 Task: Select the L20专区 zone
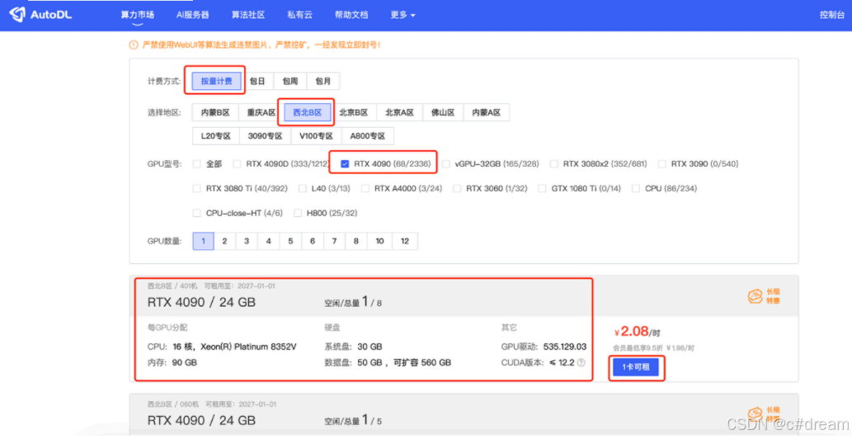[x=216, y=136]
